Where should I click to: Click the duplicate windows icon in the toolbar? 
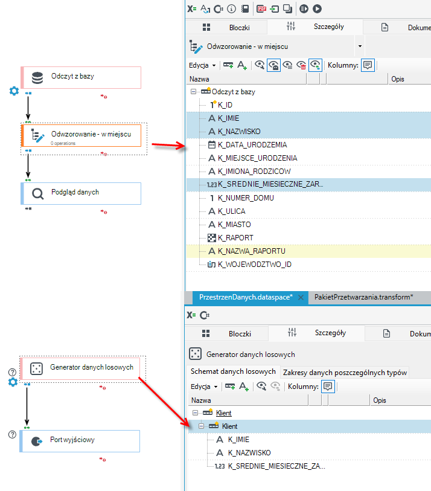point(287,9)
